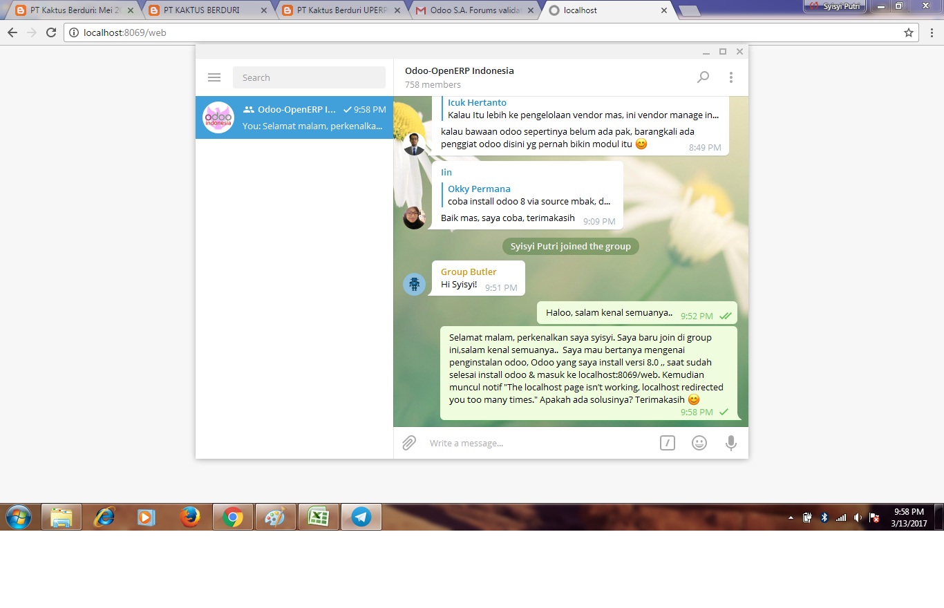
Task: Switch to Telegram in taskbar
Action: pos(361,517)
